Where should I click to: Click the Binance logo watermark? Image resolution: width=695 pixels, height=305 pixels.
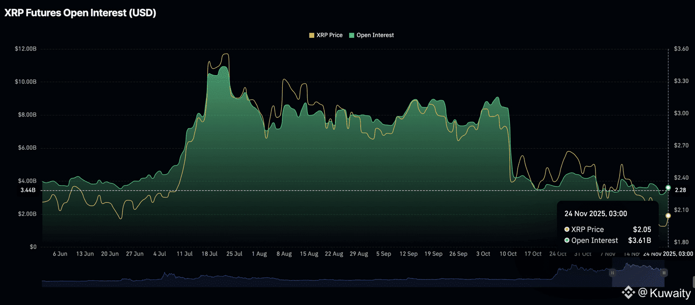(x=628, y=293)
